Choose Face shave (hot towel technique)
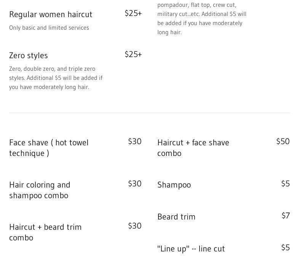 tap(49, 148)
